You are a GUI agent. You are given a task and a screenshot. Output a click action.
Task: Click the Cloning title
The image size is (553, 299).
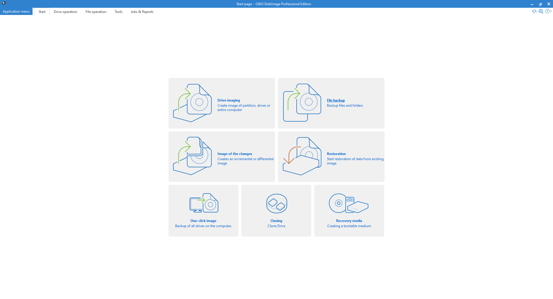click(x=276, y=221)
